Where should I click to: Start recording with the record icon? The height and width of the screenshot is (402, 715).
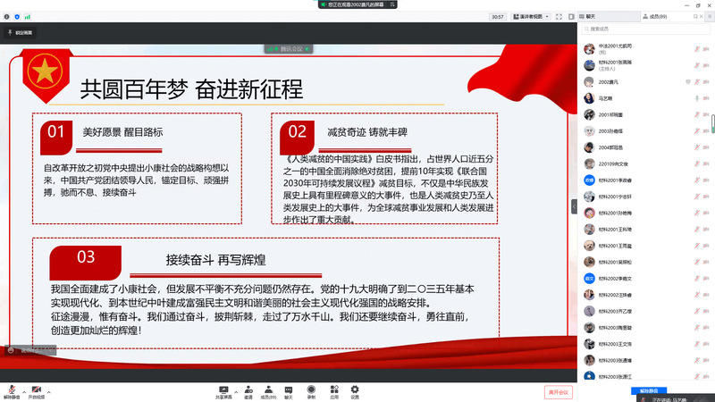click(x=311, y=389)
